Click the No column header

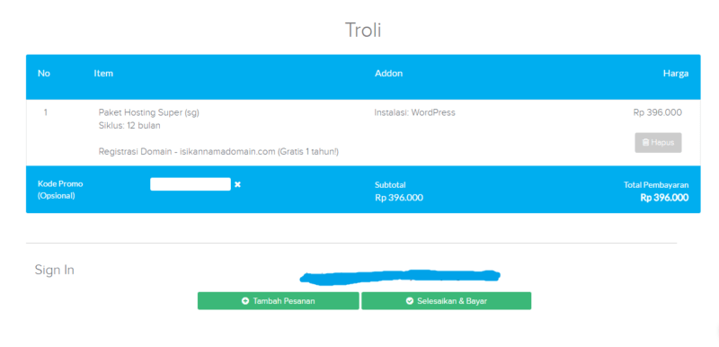44,74
